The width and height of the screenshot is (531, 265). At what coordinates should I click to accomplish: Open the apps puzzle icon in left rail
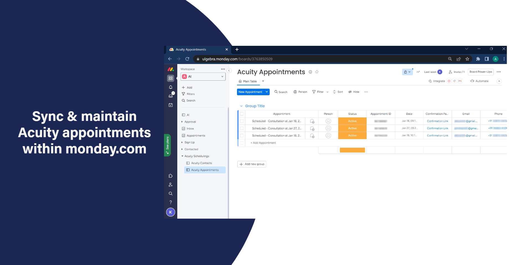(x=171, y=176)
